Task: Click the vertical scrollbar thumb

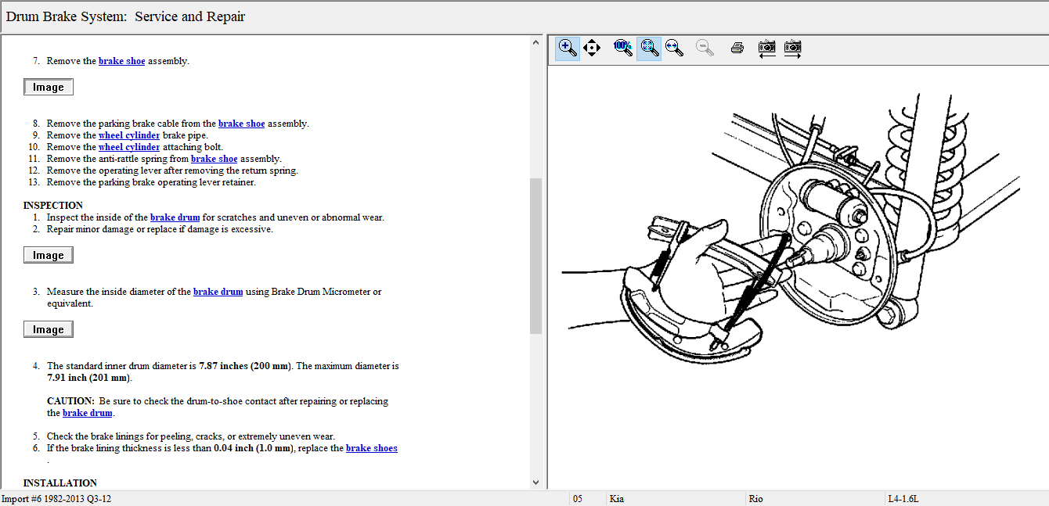Action: (x=536, y=255)
